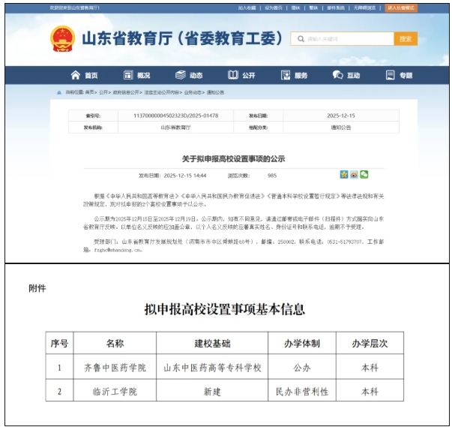Click 本科 in the 临沂工学院 row

tap(370, 392)
